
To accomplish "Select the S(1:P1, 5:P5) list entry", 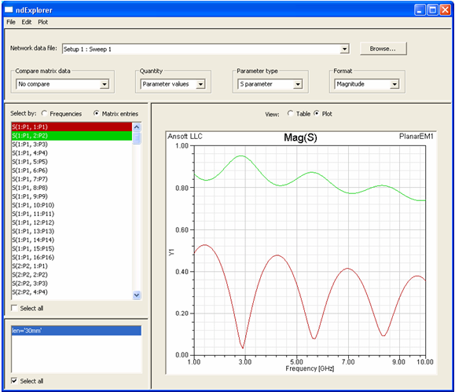I will pos(72,162).
